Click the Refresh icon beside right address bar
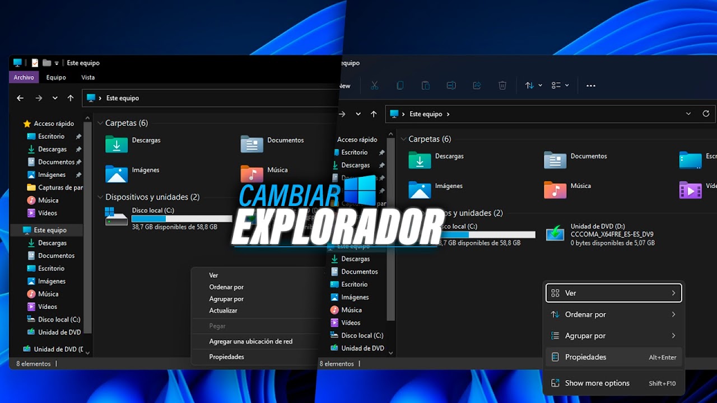 (706, 114)
